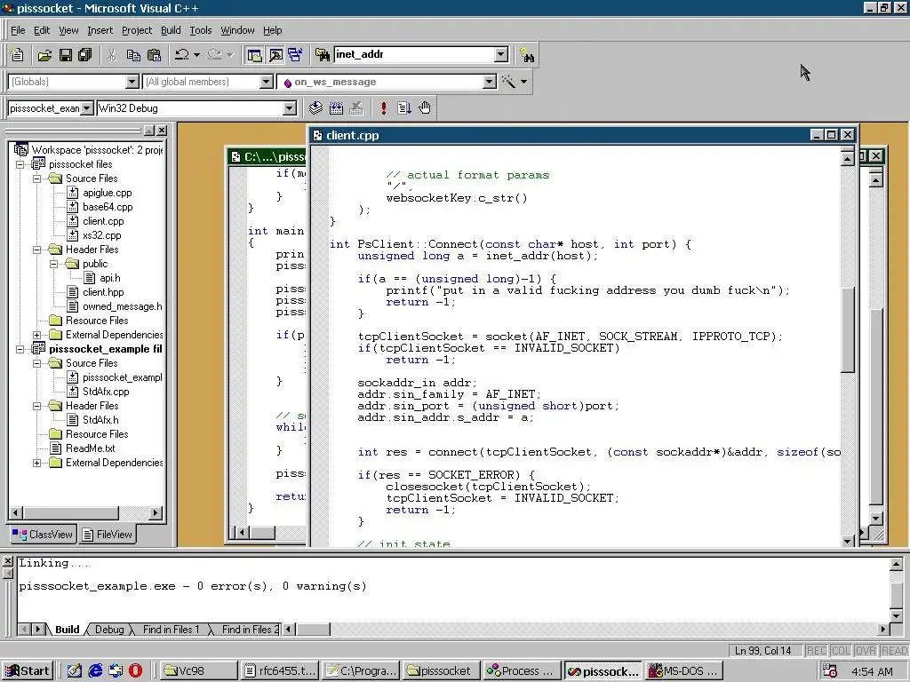The image size is (910, 682).
Task: Launch Opera from quick launch
Action: pyautogui.click(x=135, y=671)
